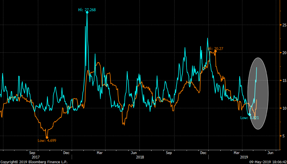Click the cyan high point marker dot
Image resolution: width=287 pixels, height=164 pixels.
click(x=87, y=12)
